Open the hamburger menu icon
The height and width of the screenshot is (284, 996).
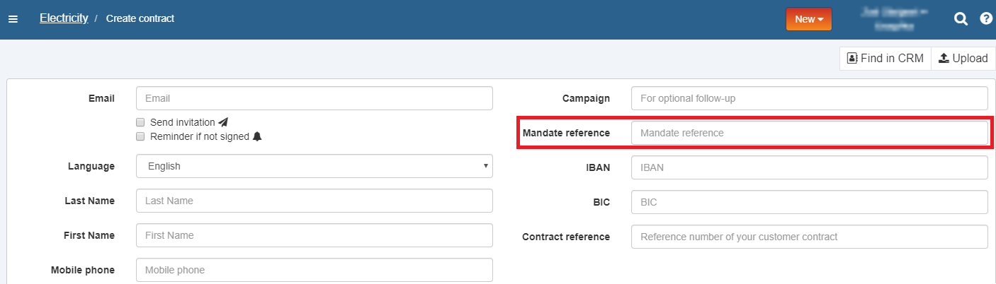point(13,19)
